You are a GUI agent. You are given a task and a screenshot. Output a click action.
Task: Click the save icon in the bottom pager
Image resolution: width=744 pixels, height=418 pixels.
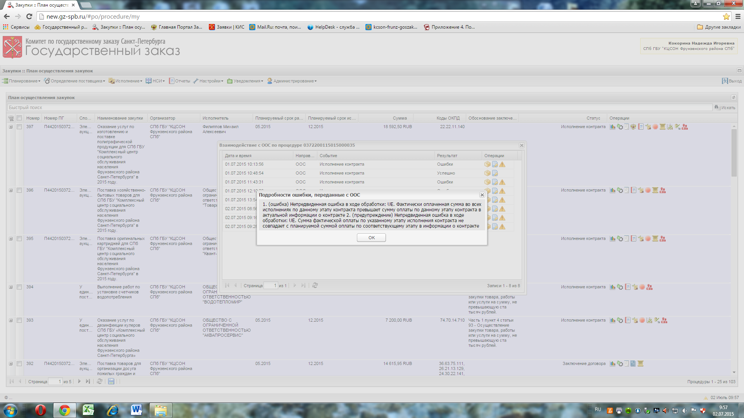[x=111, y=382]
